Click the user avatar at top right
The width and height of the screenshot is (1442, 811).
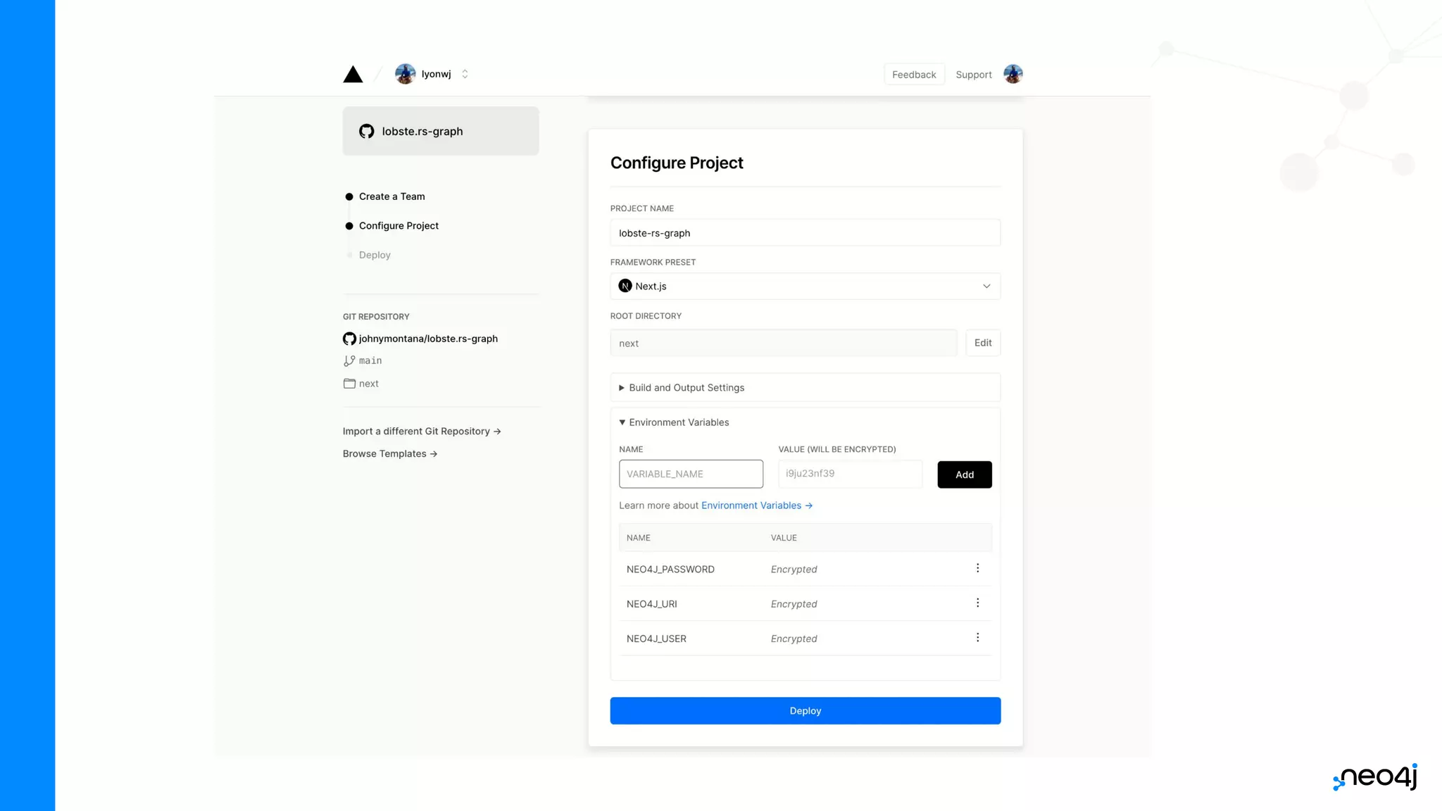click(1012, 74)
